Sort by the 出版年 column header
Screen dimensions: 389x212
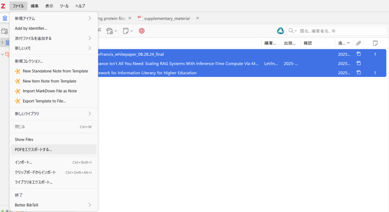pos(291,43)
